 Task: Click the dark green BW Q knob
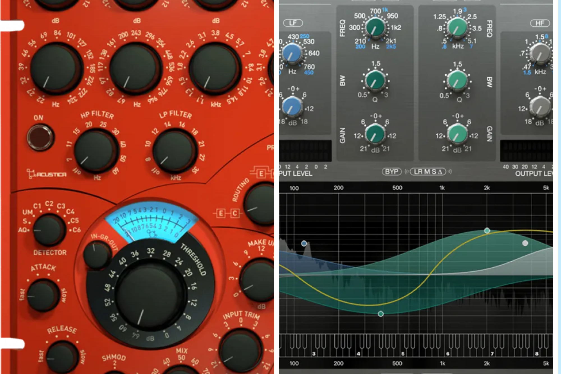(x=375, y=80)
